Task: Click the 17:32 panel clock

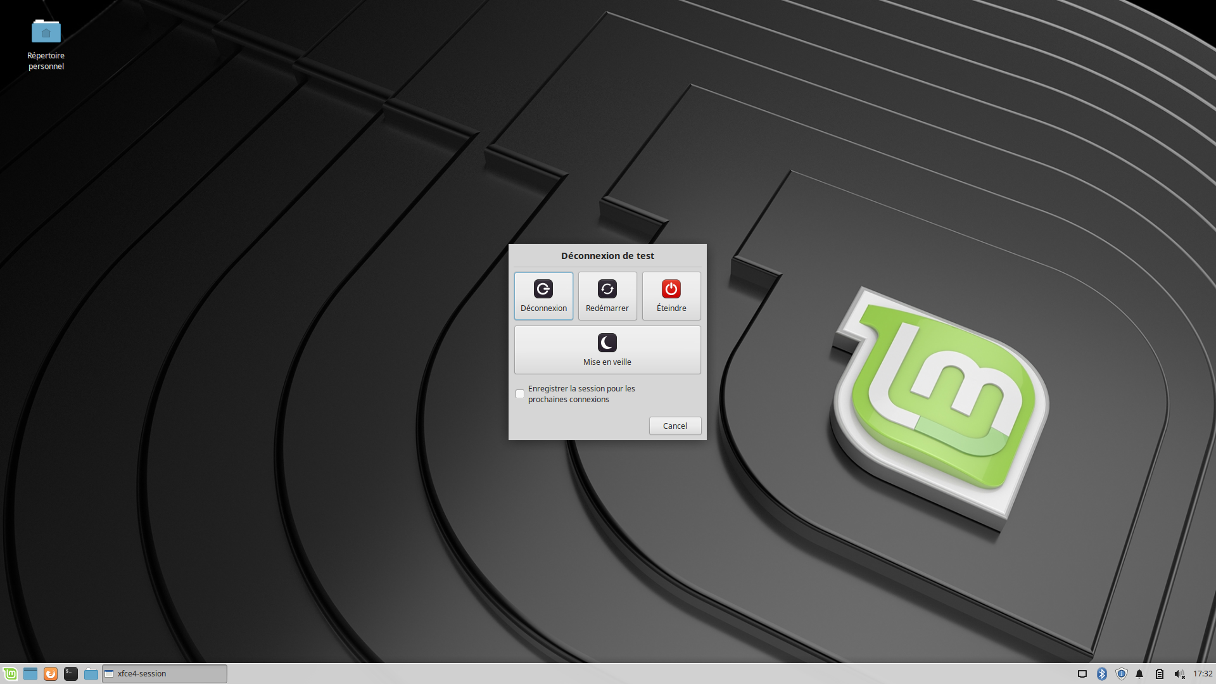Action: (x=1203, y=674)
